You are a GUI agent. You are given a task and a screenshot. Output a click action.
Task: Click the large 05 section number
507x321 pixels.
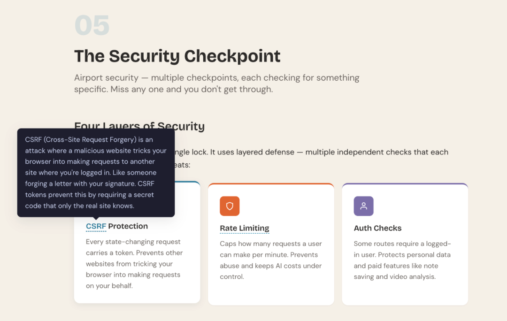pos(92,25)
